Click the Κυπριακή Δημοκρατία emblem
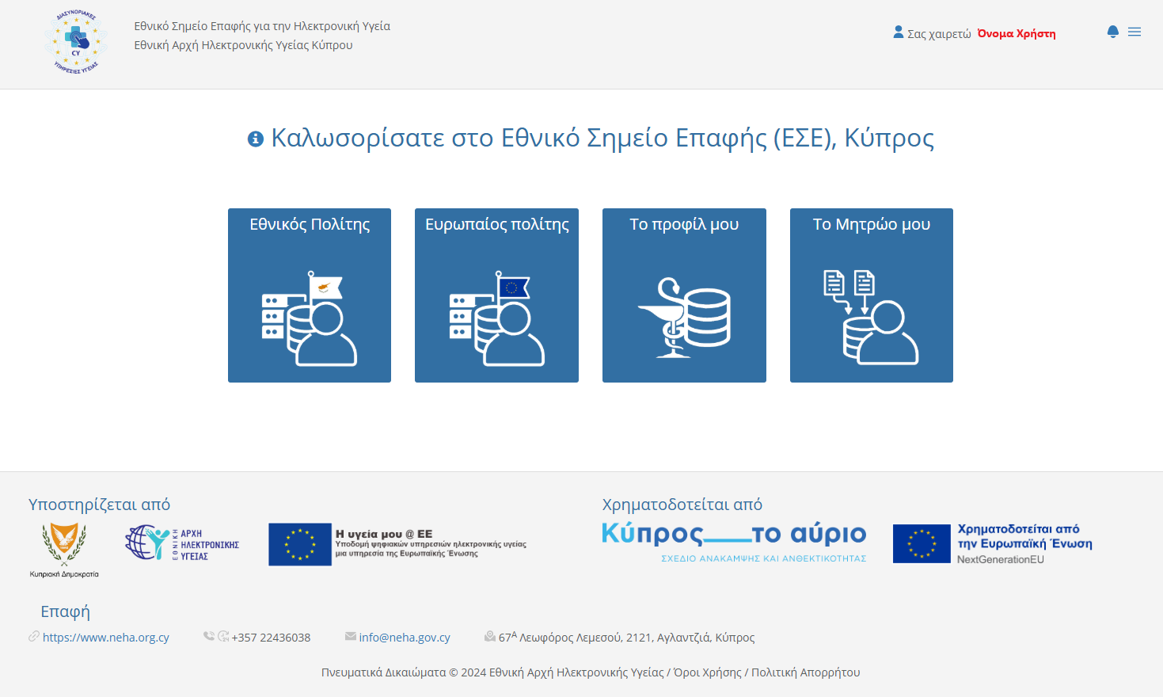This screenshot has height=697, width=1163. [x=64, y=549]
